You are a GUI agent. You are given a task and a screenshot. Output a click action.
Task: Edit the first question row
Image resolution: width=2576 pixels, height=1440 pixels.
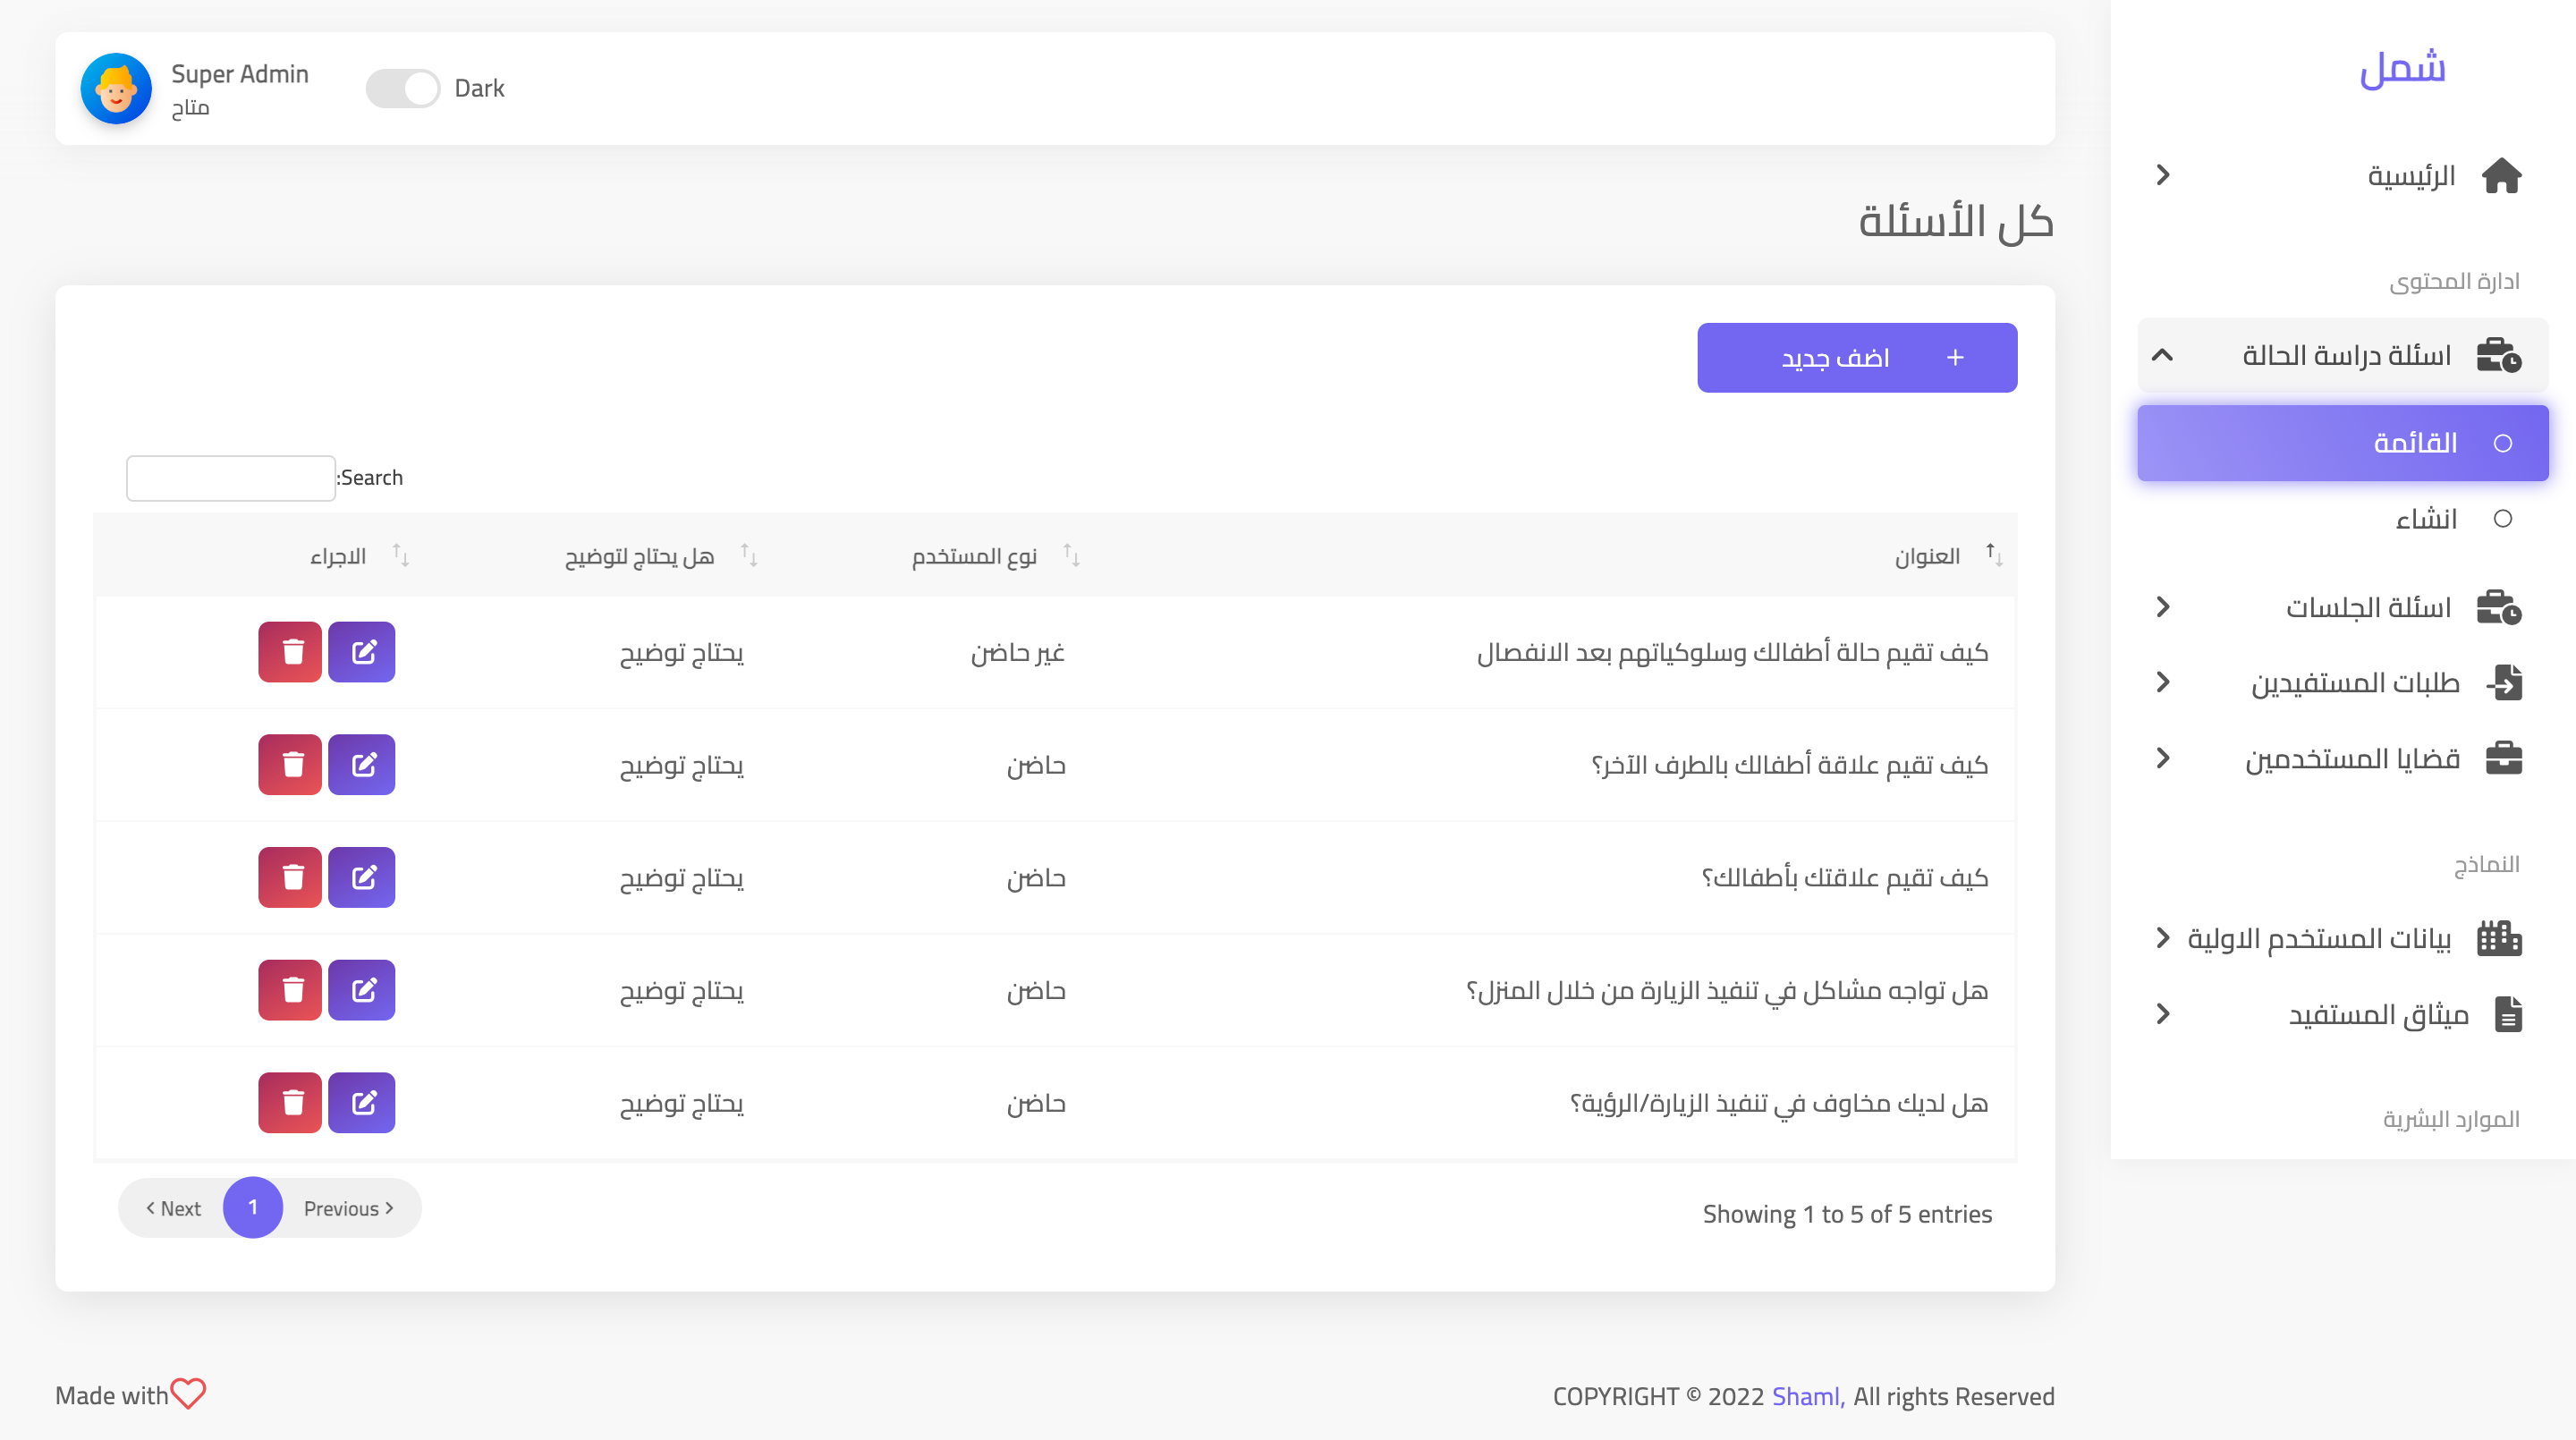(362, 652)
